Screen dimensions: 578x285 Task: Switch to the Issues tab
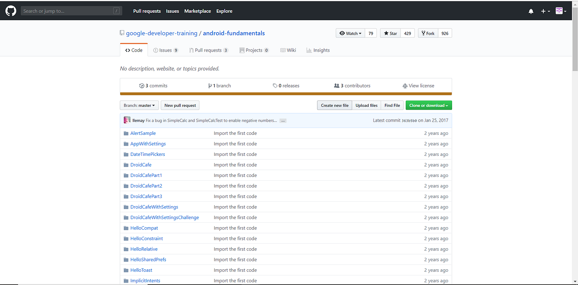pos(166,50)
